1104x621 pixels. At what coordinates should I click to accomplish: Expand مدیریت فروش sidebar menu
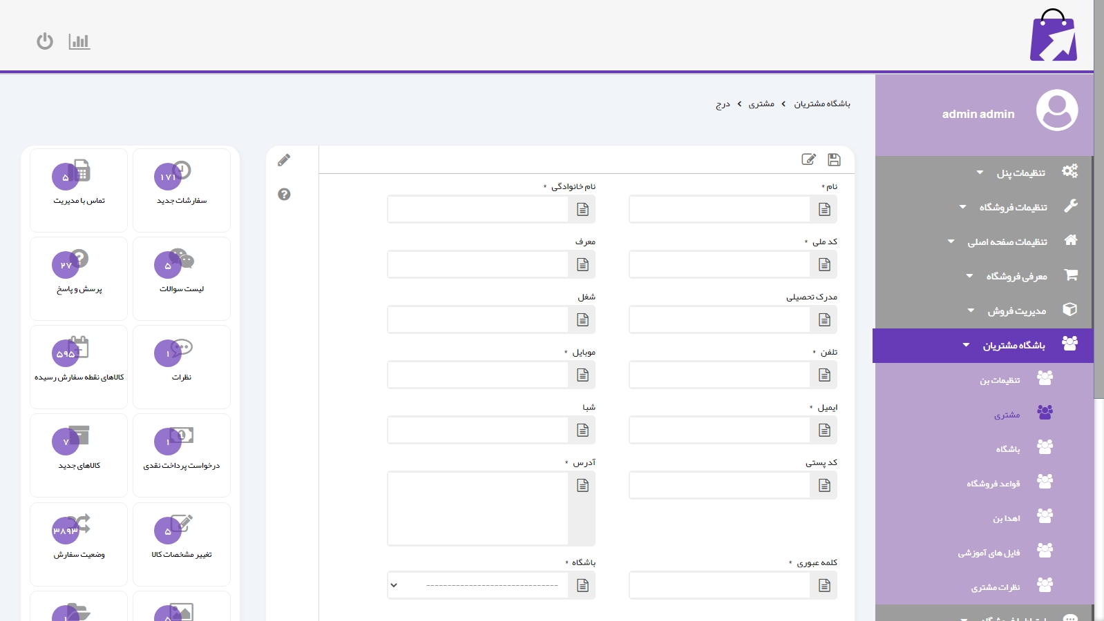tap(1016, 310)
